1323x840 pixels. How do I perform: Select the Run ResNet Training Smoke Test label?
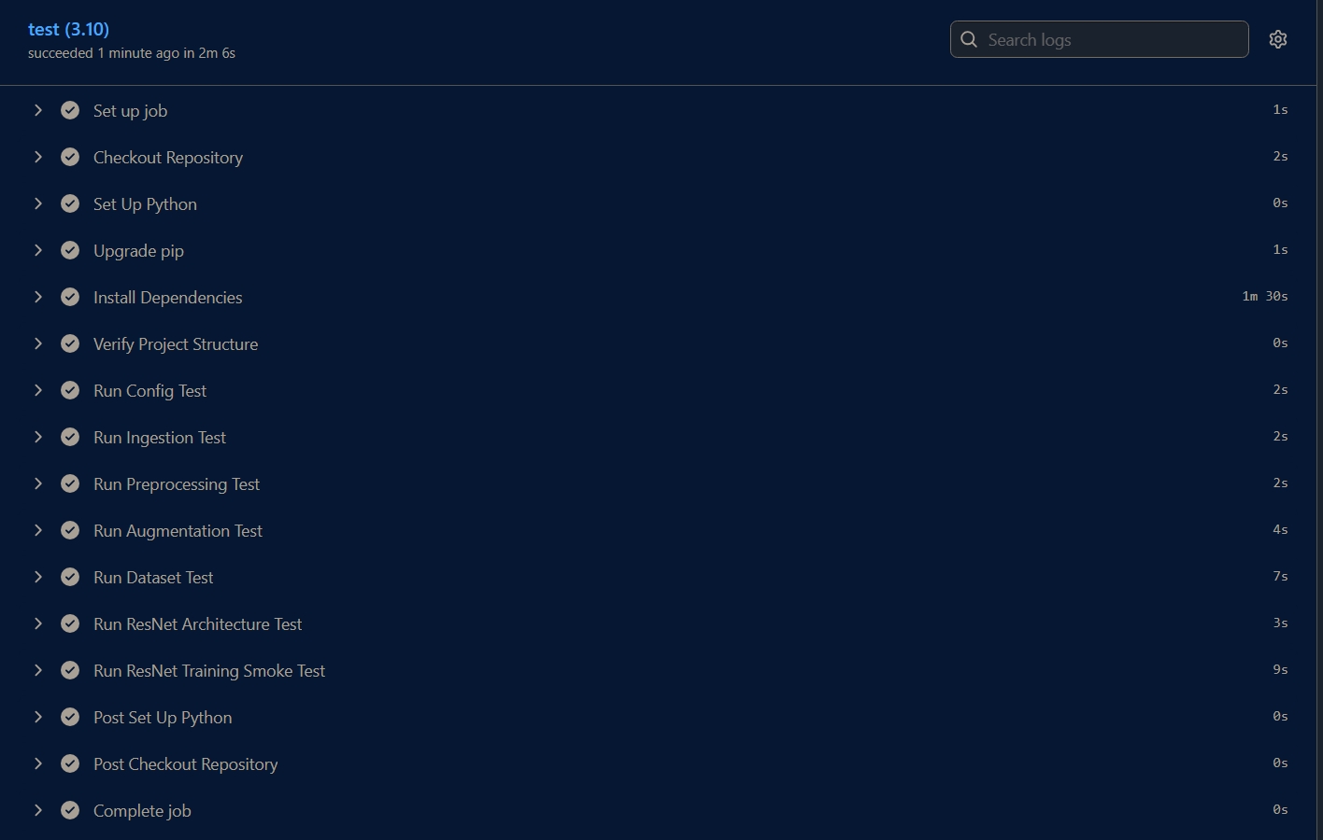click(209, 671)
